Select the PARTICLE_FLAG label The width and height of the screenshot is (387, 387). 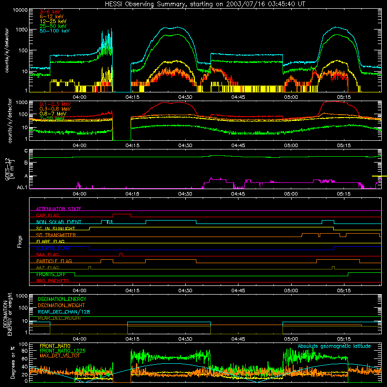pyautogui.click(x=54, y=261)
